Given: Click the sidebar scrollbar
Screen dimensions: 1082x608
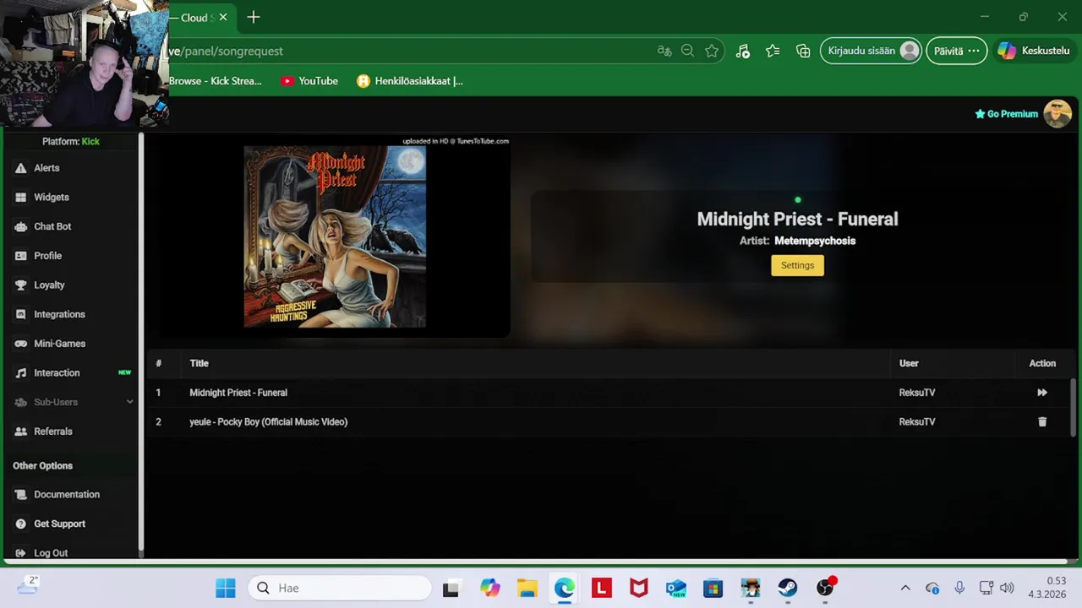Looking at the screenshot, I should click(141, 342).
